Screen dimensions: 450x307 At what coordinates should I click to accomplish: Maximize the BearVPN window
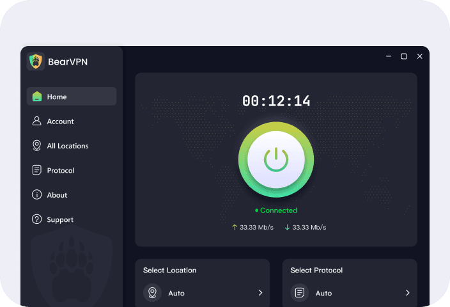tap(404, 56)
